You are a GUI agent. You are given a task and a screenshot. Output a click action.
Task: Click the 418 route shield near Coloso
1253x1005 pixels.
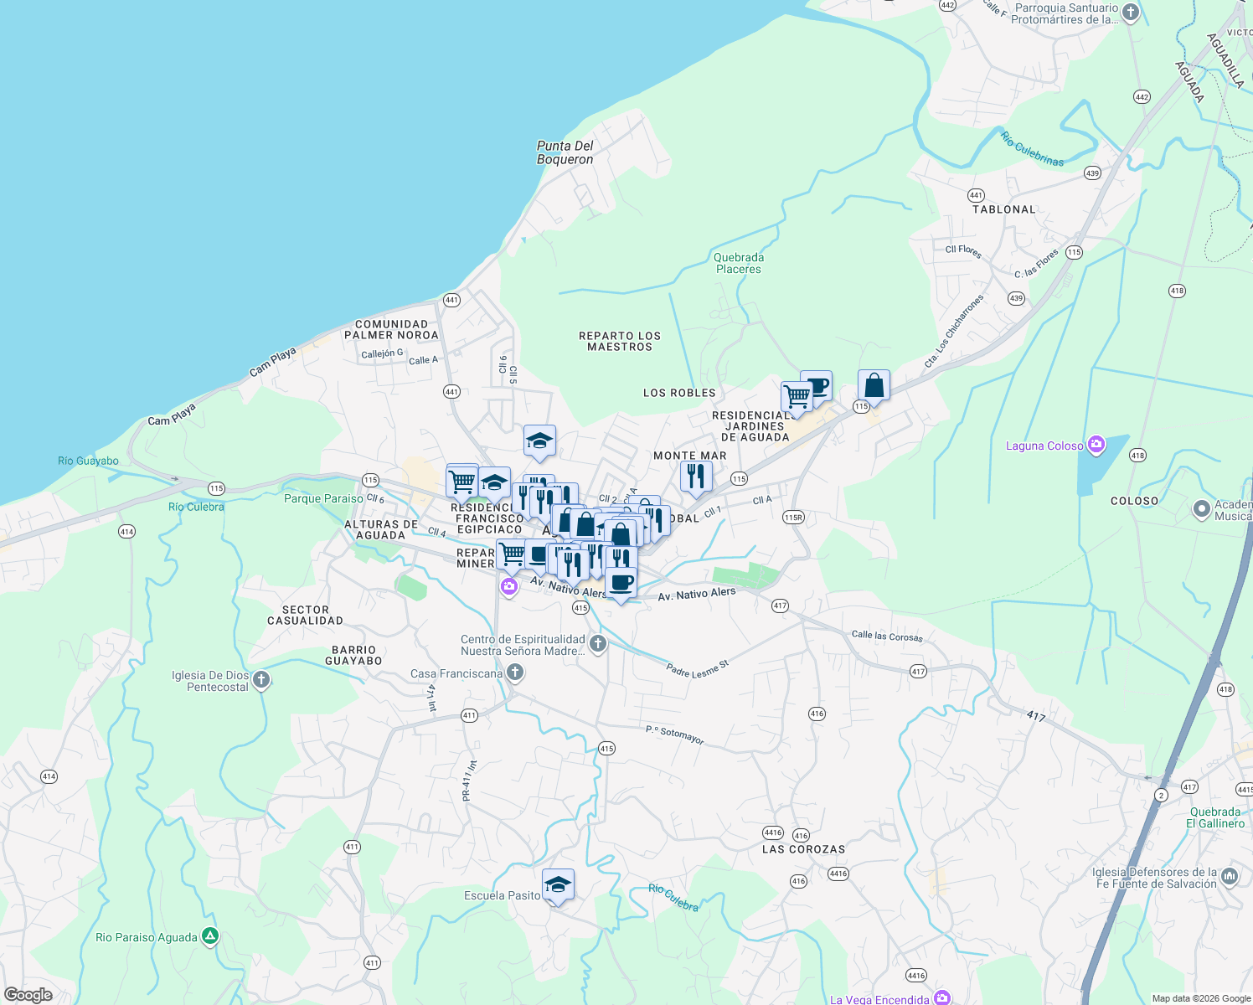pyautogui.click(x=1137, y=456)
